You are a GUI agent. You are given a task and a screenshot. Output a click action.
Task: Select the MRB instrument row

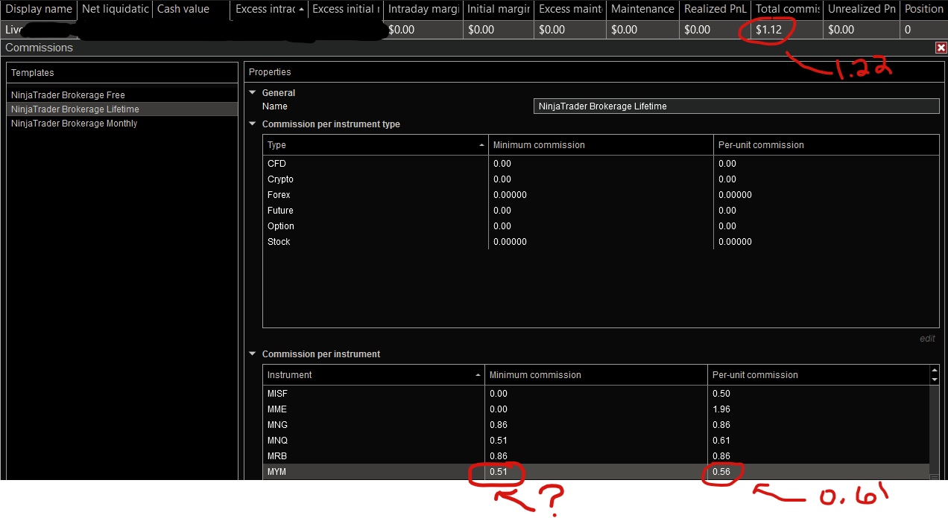[596, 456]
